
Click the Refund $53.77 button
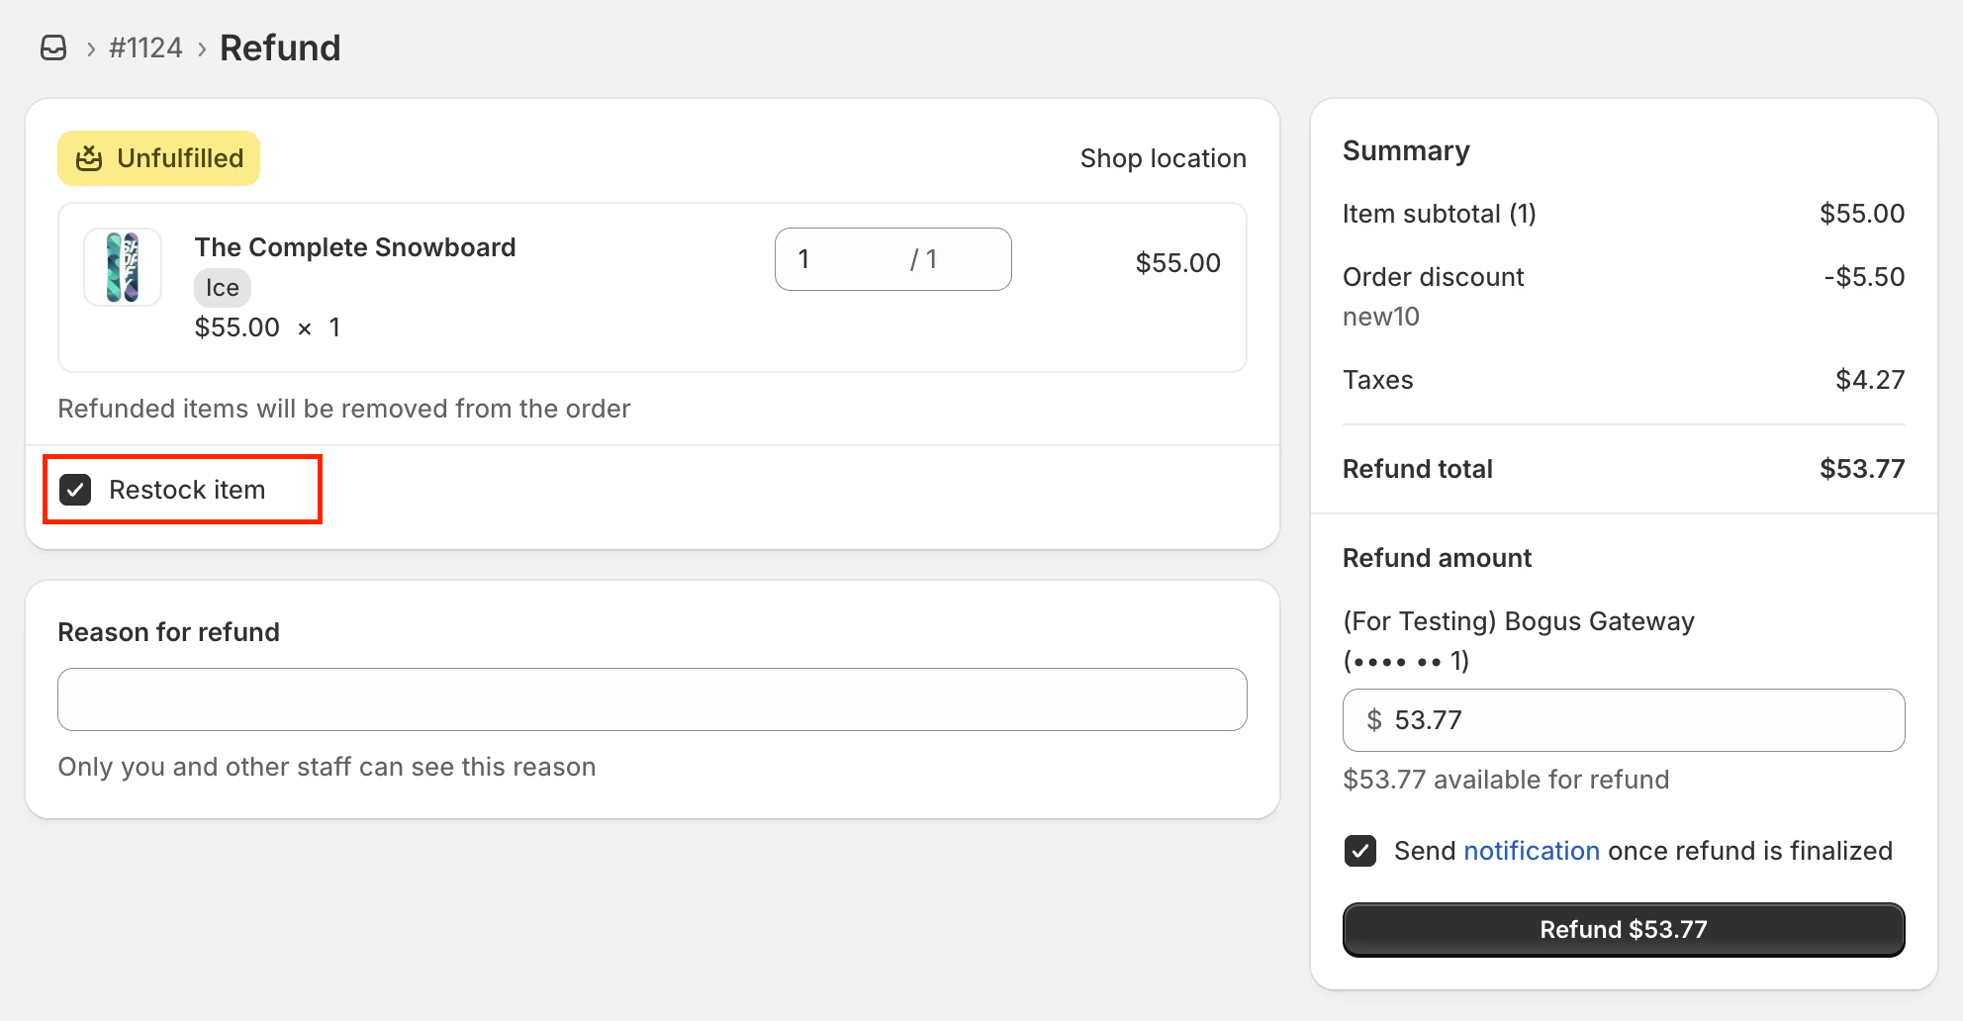(x=1624, y=930)
